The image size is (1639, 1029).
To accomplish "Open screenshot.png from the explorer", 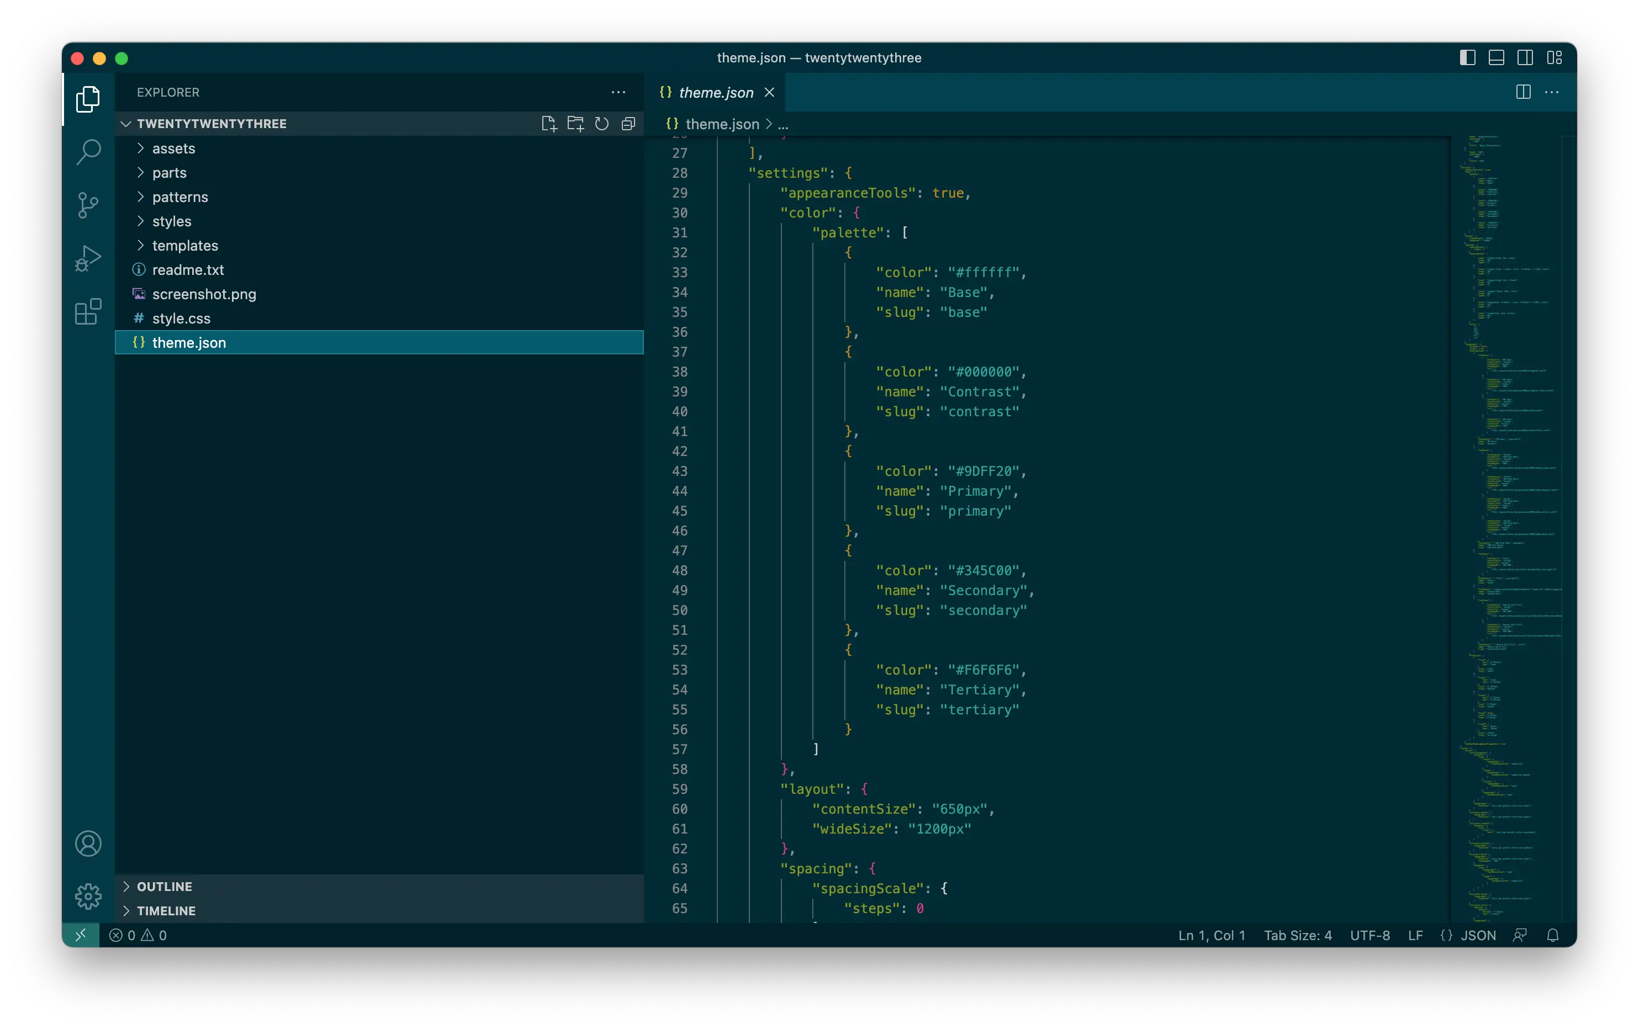I will (x=379, y=294).
